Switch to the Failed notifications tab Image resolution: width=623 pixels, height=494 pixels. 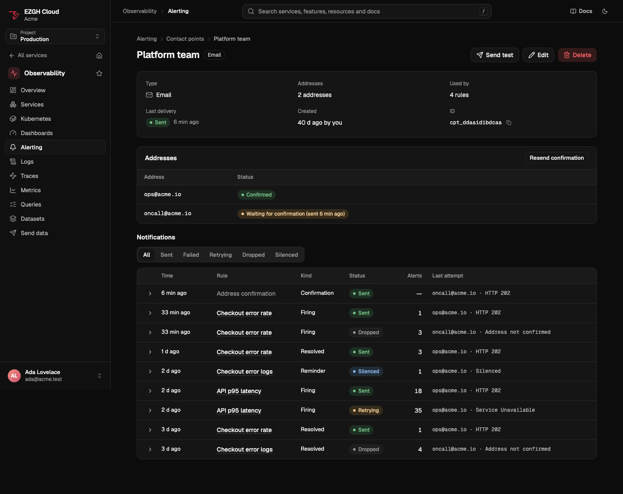(x=191, y=255)
